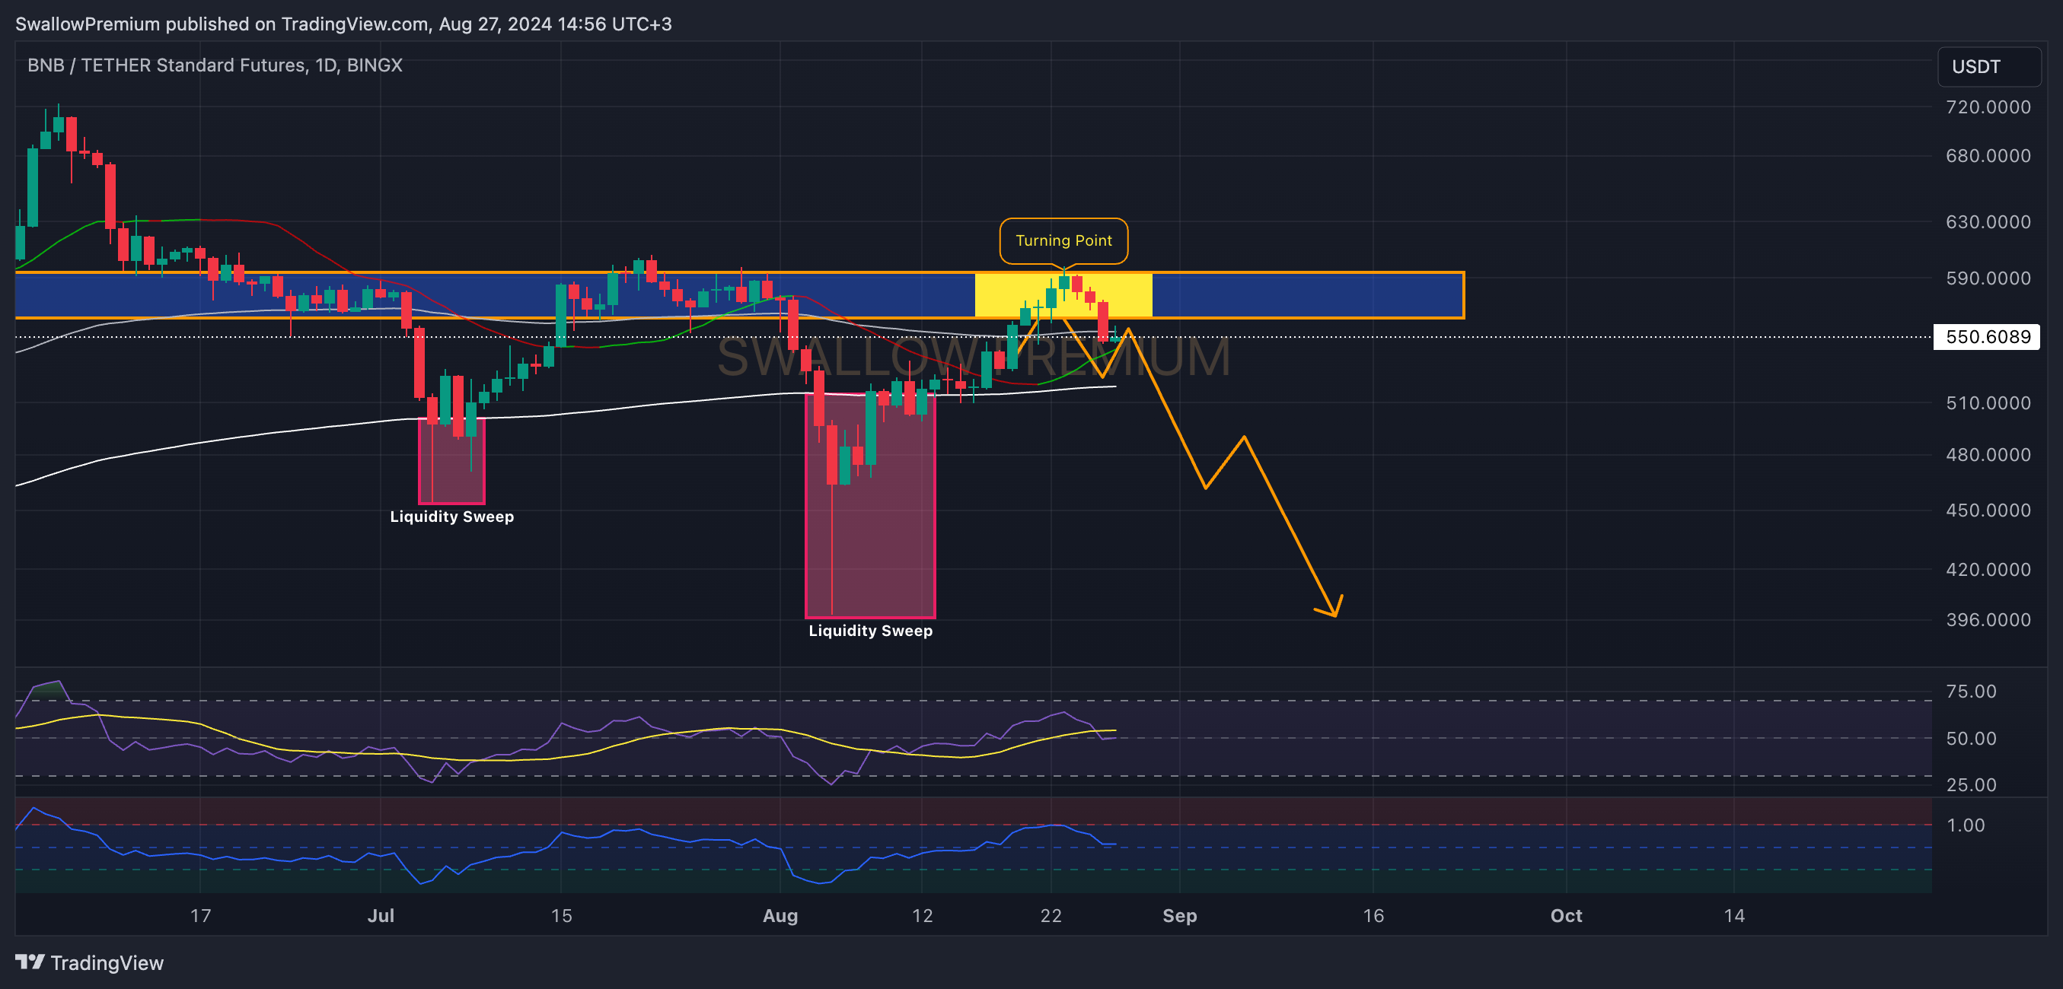Image resolution: width=2063 pixels, height=989 pixels.
Task: Click the 22 date axis label
Action: pos(1051,915)
